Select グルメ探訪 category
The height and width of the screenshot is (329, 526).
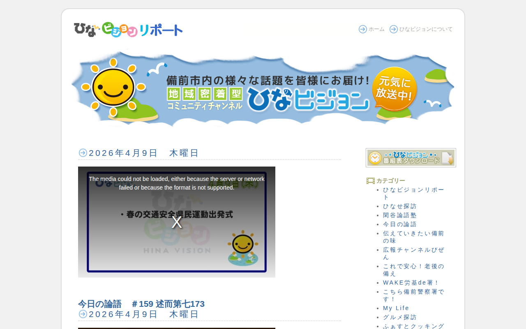400,317
